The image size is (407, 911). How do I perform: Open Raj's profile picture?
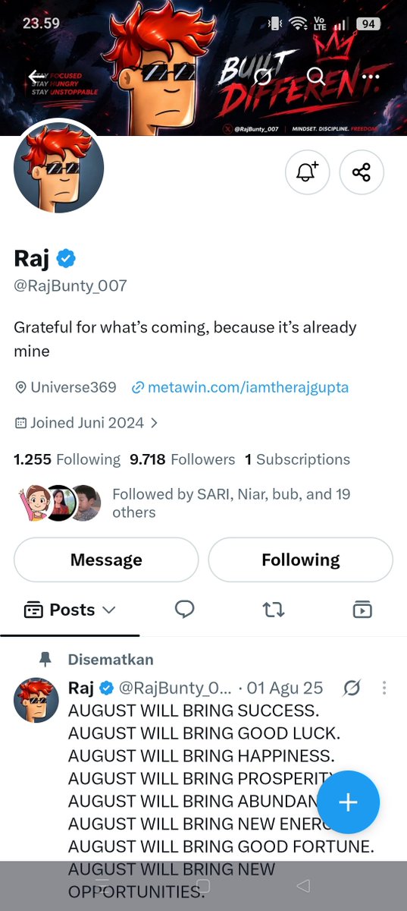tap(58, 167)
